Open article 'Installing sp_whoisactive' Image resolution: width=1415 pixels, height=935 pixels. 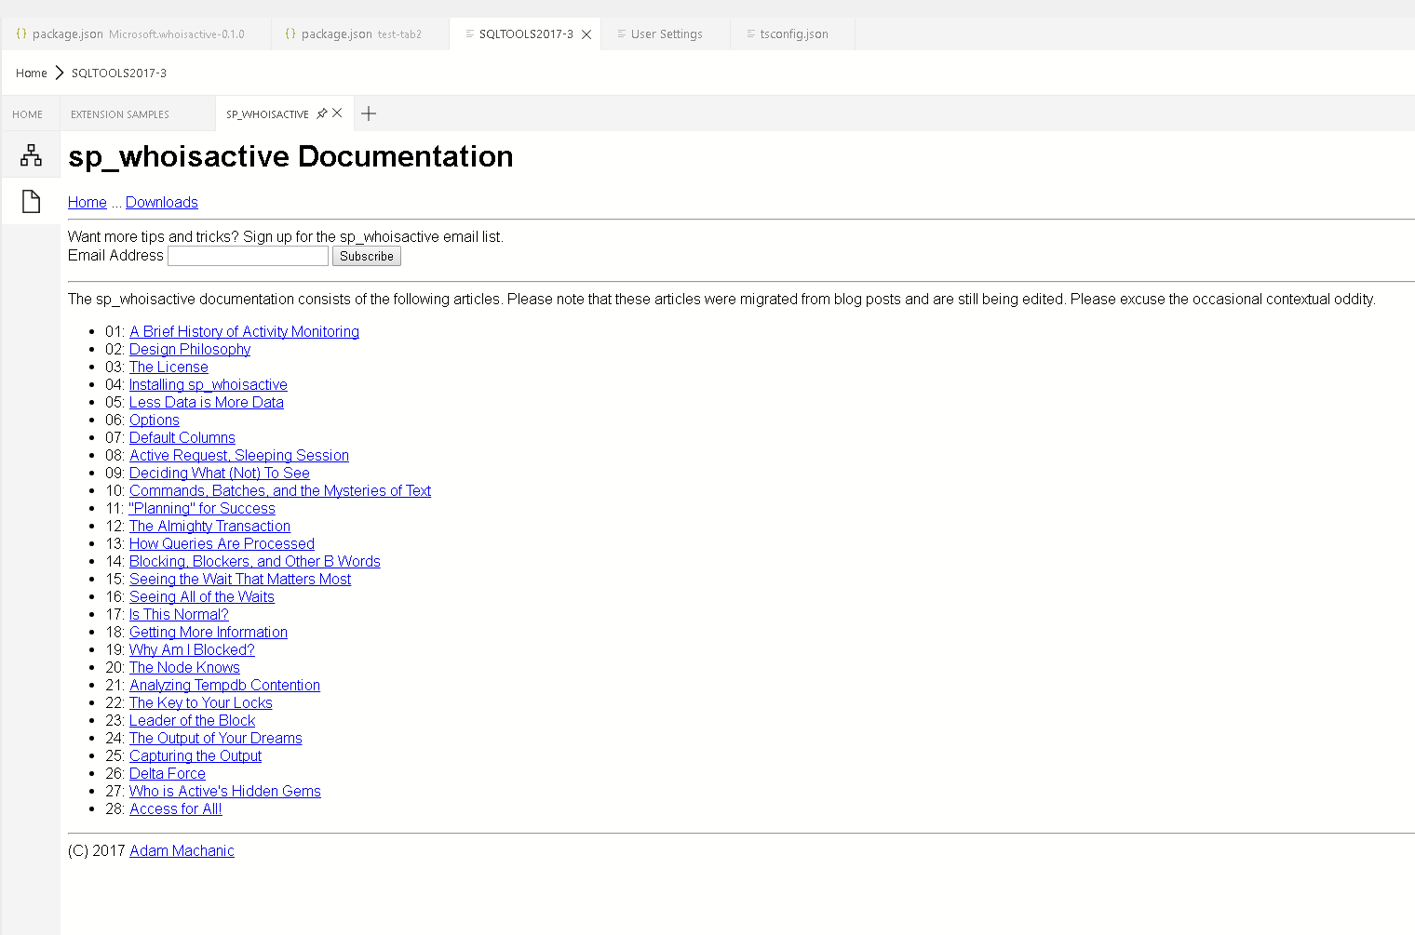click(208, 384)
